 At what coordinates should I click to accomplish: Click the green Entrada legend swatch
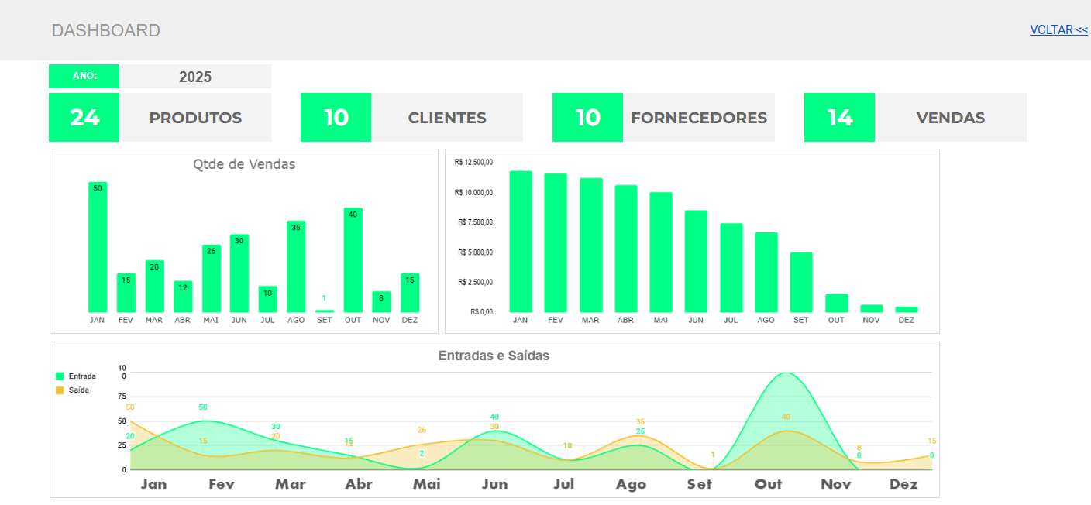60,376
